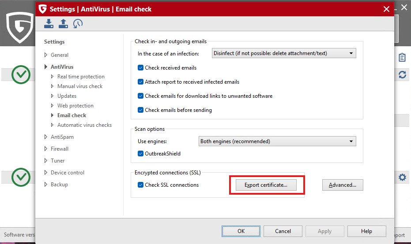Toggle Attach report to received infected emails
The image size is (411, 244).
point(140,82)
